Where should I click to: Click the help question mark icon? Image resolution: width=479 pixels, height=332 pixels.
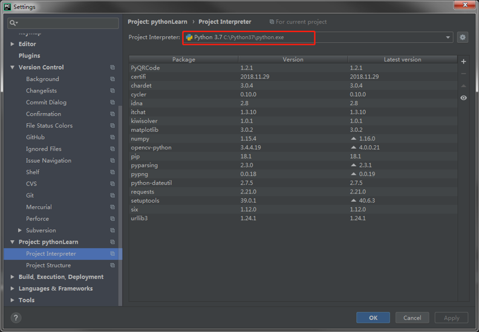[x=16, y=317]
